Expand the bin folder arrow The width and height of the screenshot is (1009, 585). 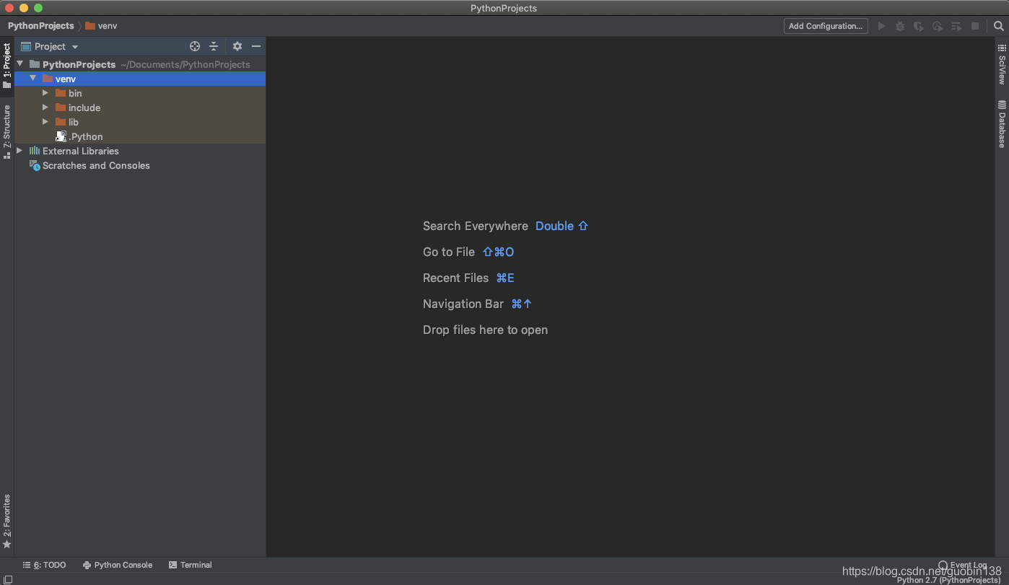pos(45,93)
